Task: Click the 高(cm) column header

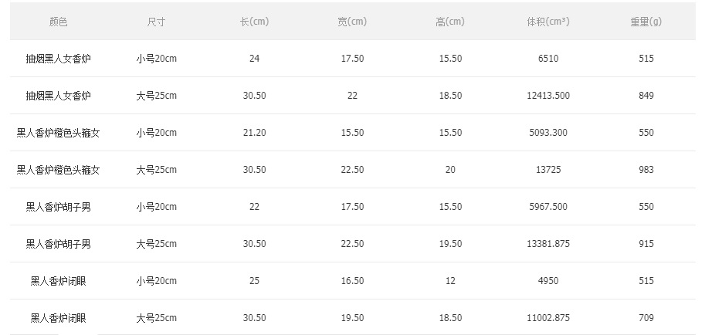Action: (x=450, y=22)
